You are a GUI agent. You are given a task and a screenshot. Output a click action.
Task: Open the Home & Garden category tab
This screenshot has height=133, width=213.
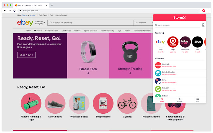(x=52, y=31)
